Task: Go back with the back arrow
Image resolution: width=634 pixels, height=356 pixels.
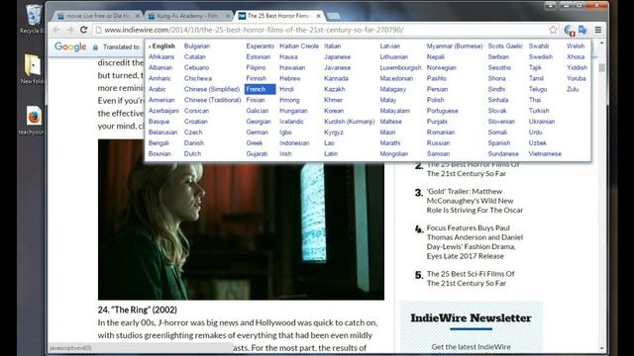Action: (56, 30)
